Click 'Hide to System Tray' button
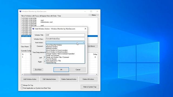The image size is (173, 97). (90, 87)
